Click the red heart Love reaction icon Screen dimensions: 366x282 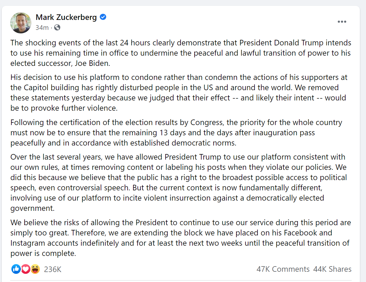pyautogui.click(x=26, y=269)
